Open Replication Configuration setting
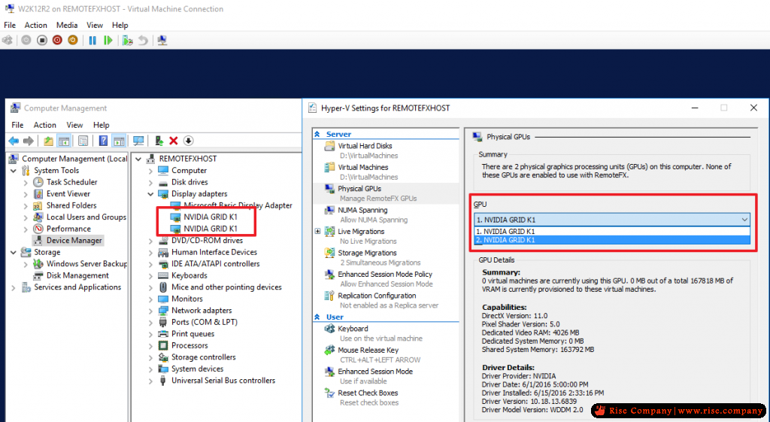The height and width of the screenshot is (422, 770). point(377,296)
